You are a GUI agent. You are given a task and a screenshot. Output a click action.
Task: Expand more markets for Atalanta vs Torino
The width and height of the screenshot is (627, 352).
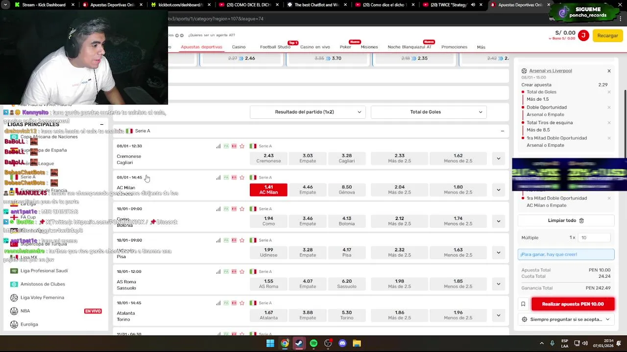coord(498,315)
